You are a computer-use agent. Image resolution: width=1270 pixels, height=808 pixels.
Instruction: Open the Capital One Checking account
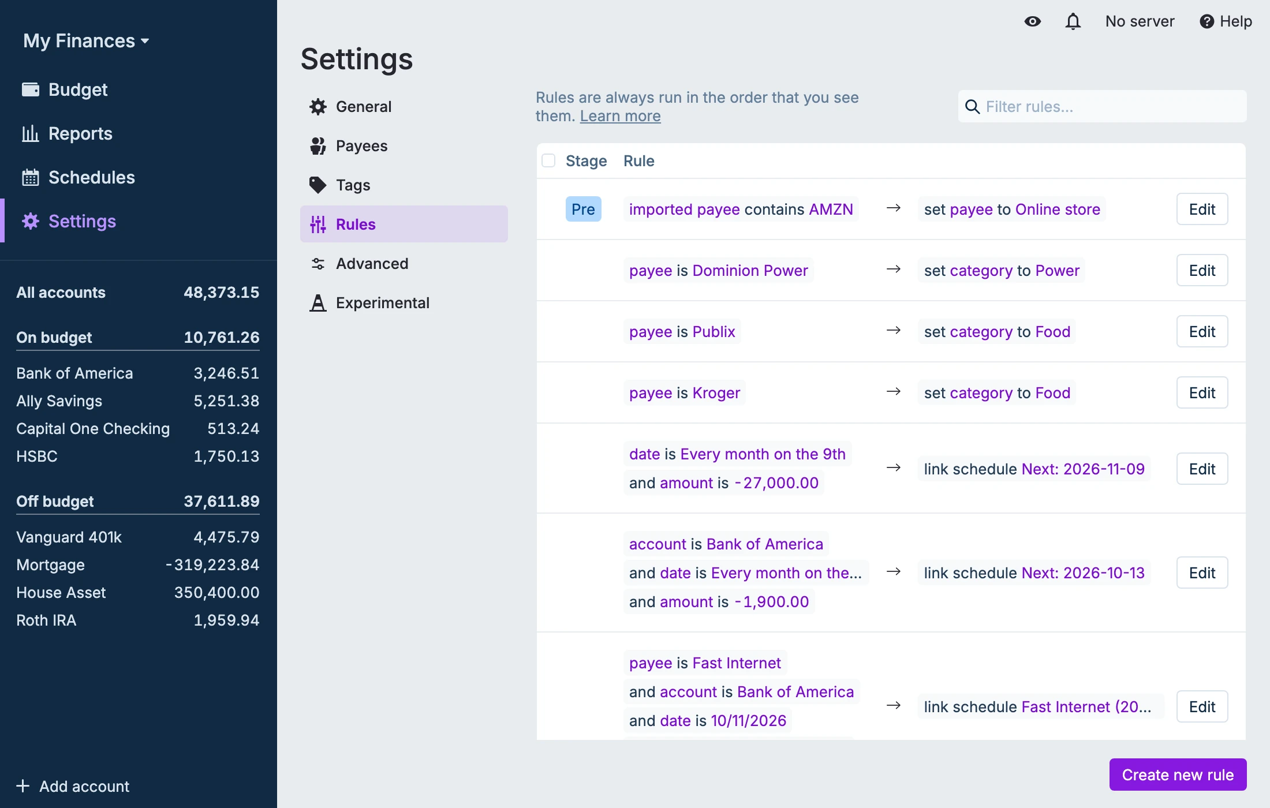pyautogui.click(x=137, y=429)
